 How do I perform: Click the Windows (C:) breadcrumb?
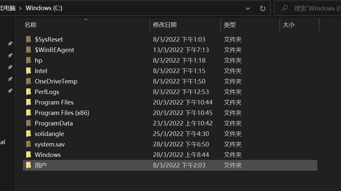(44, 8)
